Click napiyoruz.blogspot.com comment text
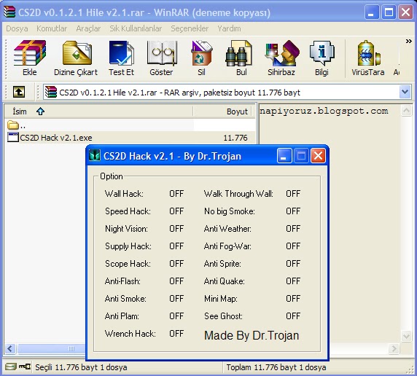 click(x=324, y=111)
